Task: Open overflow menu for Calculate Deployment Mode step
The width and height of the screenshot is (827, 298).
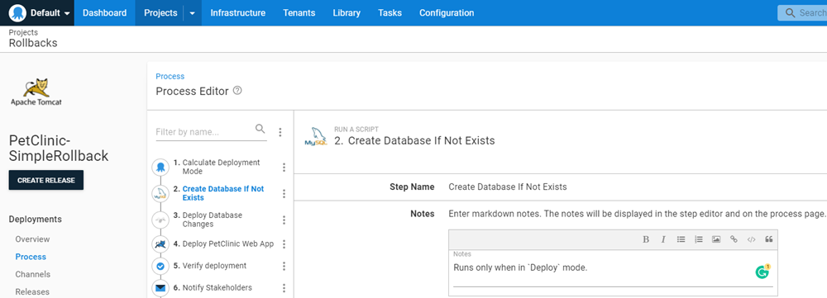Action: point(284,168)
